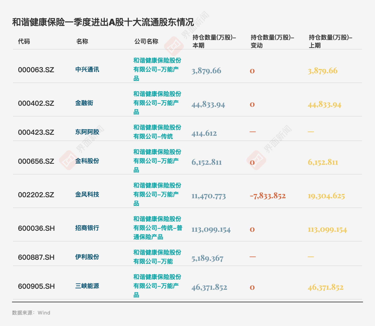
Task: Click the change value -7,833.852
Action: [267, 196]
